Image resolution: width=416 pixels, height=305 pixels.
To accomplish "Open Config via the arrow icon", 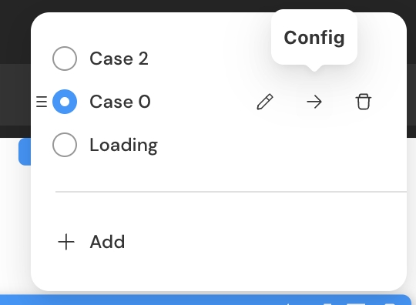I will (x=314, y=102).
